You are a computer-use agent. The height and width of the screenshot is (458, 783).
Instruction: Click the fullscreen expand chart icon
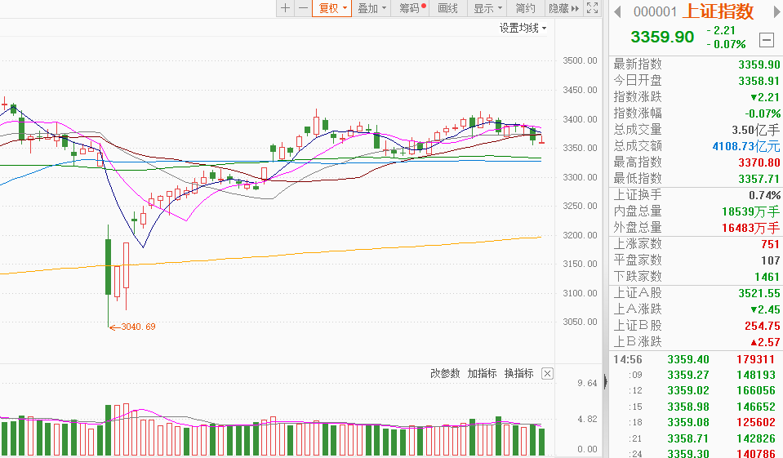594,8
